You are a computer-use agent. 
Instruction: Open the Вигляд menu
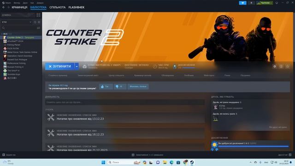tap(17, 3)
